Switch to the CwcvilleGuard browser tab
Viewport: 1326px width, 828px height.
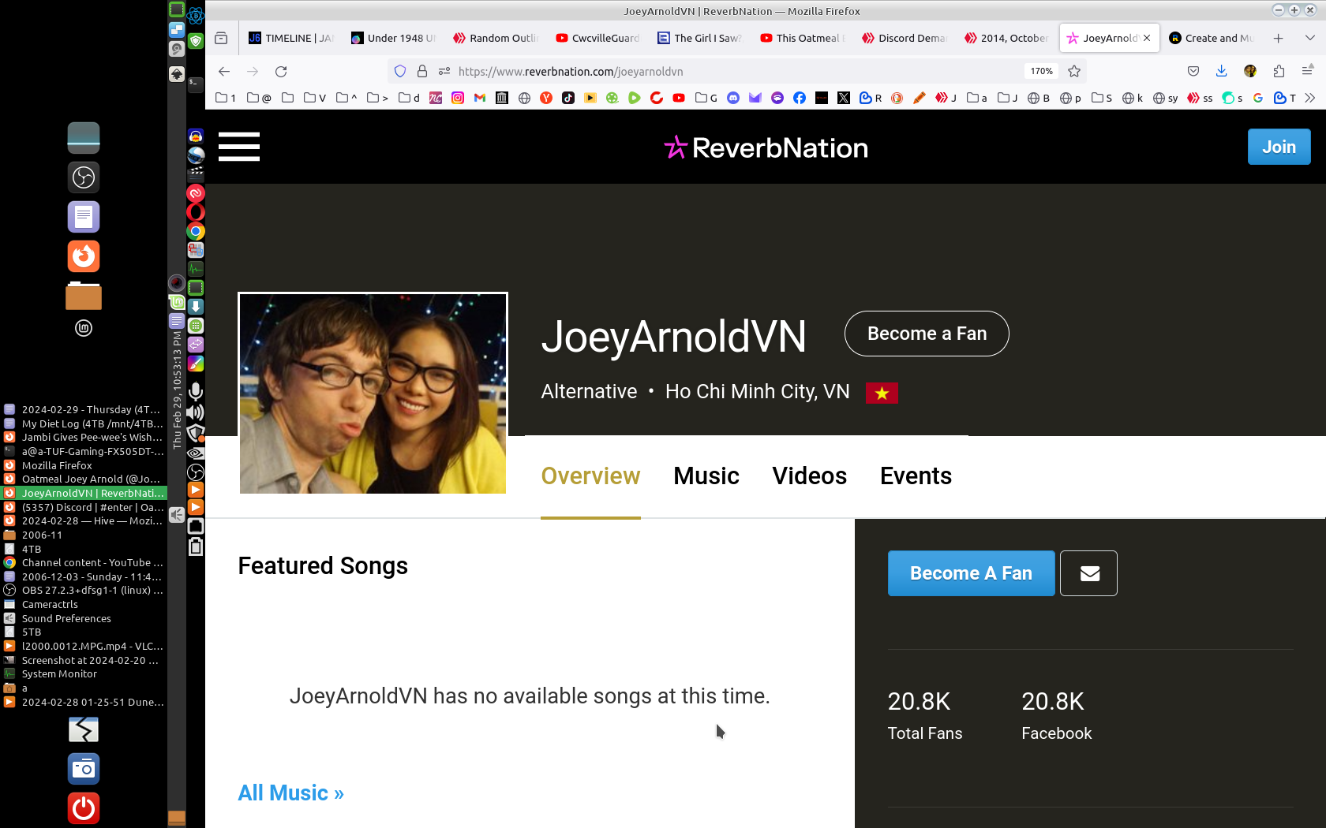point(597,38)
